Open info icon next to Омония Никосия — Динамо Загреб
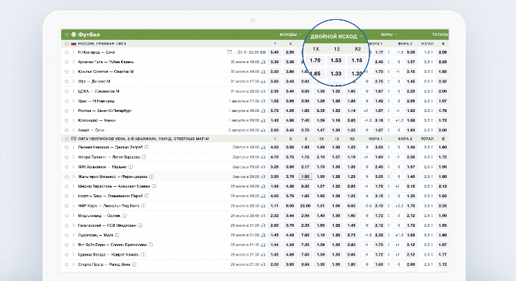 pos(147,147)
